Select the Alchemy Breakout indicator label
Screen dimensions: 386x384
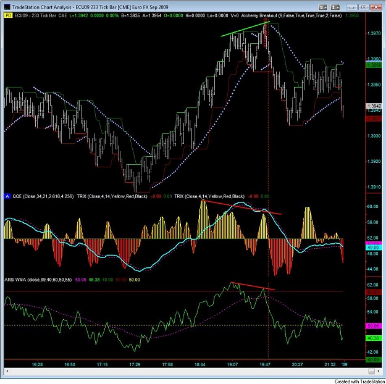292,15
